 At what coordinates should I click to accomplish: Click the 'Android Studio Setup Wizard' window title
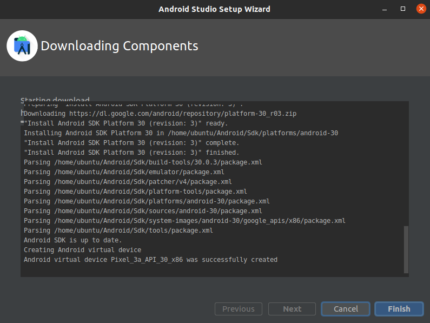(x=214, y=9)
